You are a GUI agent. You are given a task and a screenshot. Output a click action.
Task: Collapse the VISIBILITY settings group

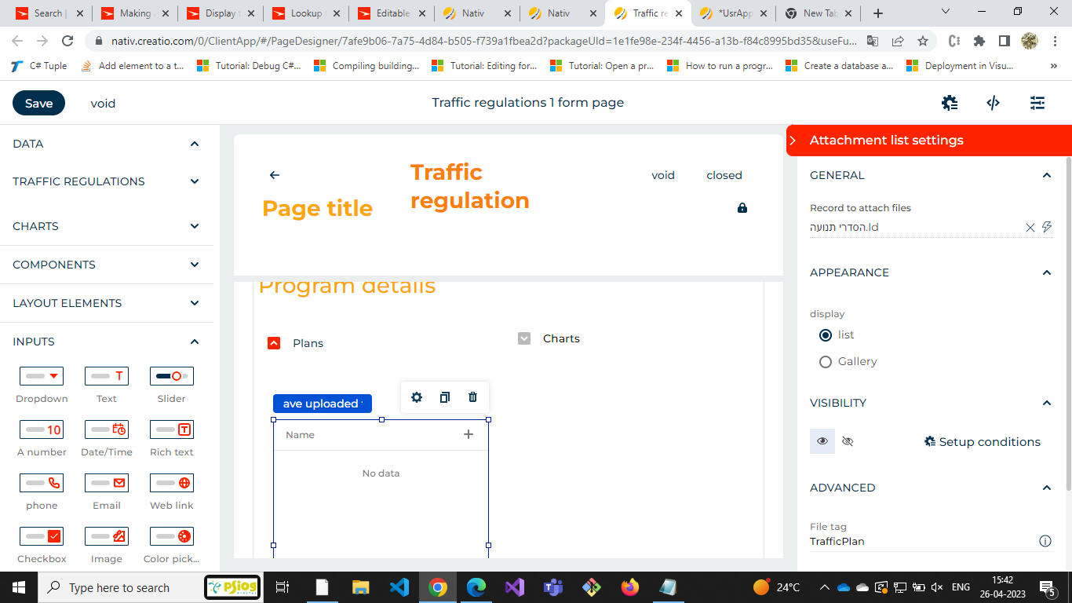(x=1046, y=403)
